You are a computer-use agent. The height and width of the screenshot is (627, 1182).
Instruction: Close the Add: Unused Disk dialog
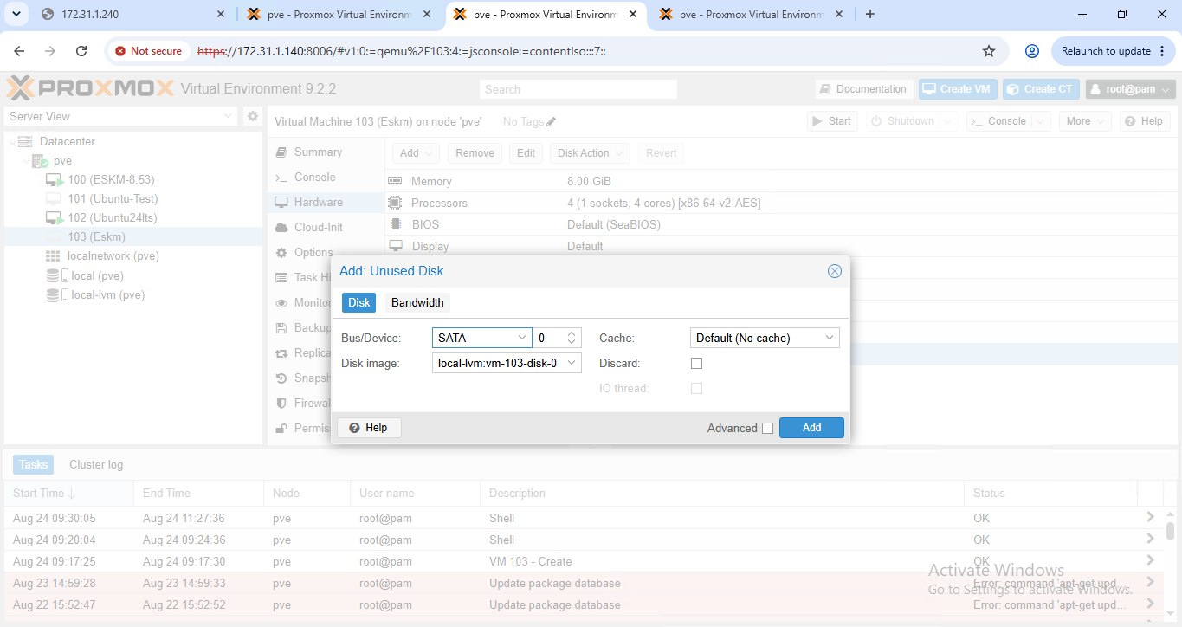tap(835, 271)
